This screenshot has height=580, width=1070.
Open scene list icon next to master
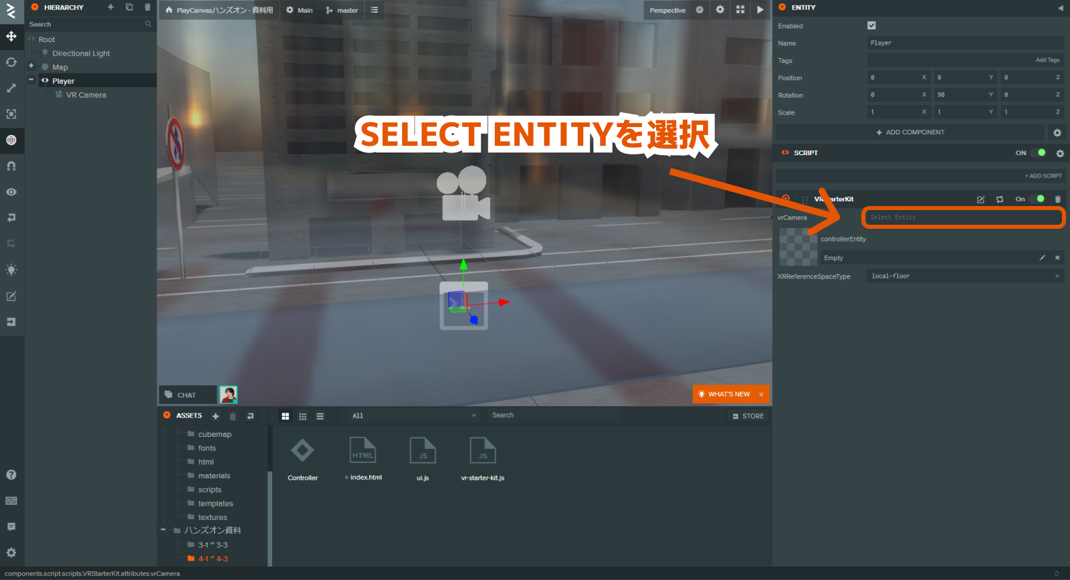[x=374, y=10]
